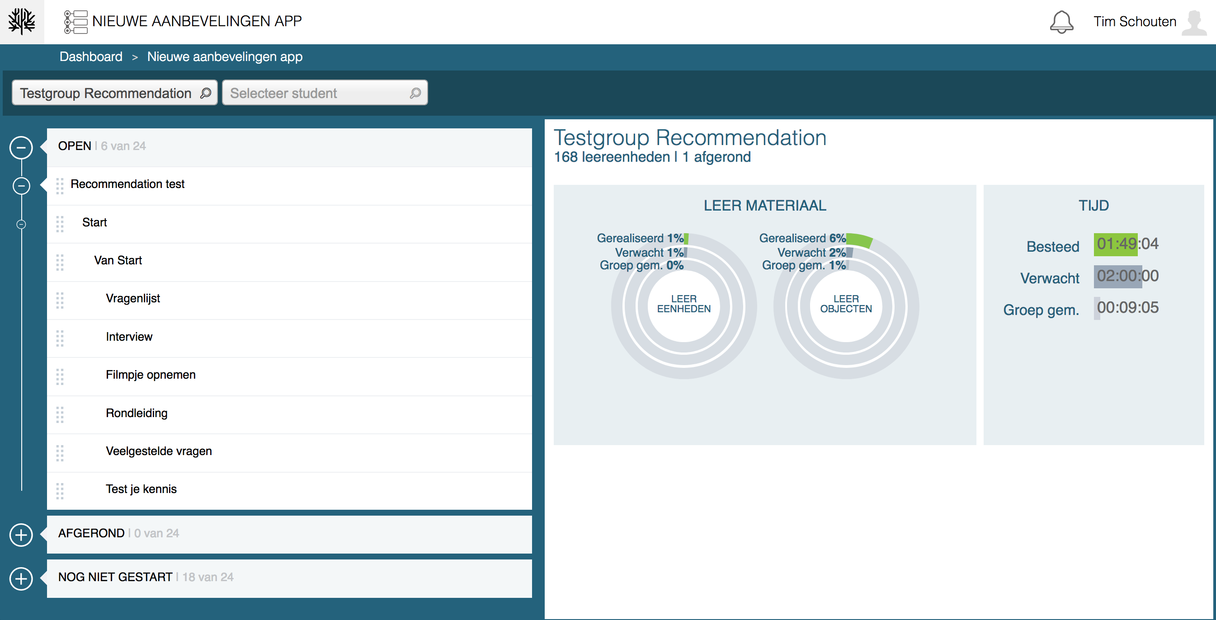The width and height of the screenshot is (1216, 620).
Task: Expand the NOG NIET GESTART section
Action: pos(21,578)
